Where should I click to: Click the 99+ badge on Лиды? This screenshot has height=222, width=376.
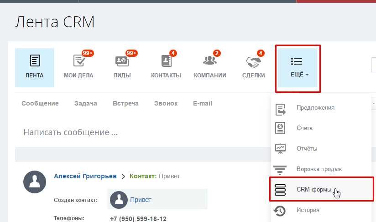(131, 53)
